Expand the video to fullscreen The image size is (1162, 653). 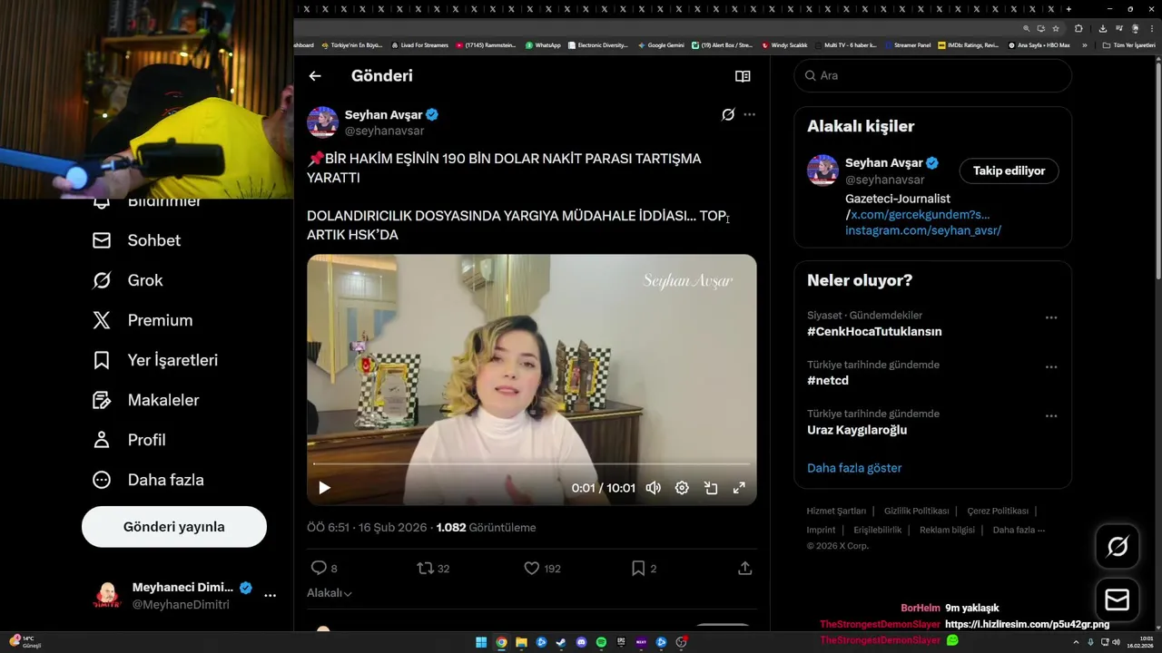coord(739,488)
